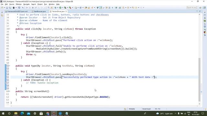This screenshot has height=116, width=207.
Task: Click the Smart Insert status bar entry
Action: pos(147,109)
